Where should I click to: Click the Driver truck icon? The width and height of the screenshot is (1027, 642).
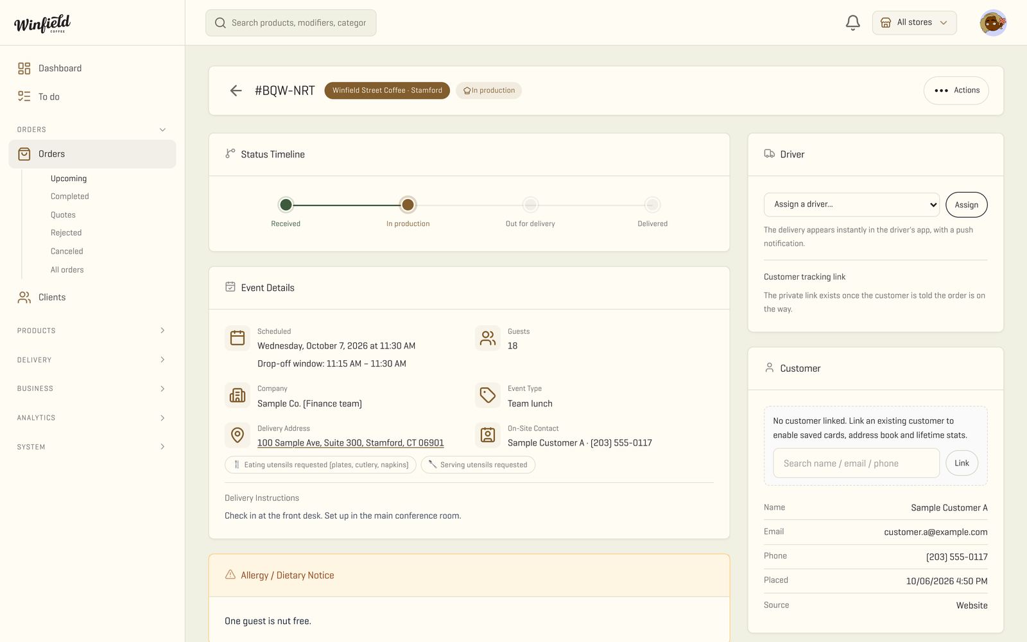pos(769,154)
